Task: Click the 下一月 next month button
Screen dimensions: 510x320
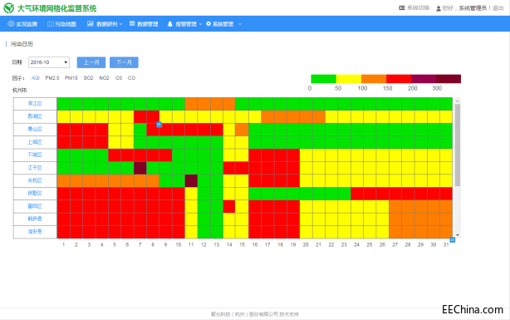Action: 124,62
